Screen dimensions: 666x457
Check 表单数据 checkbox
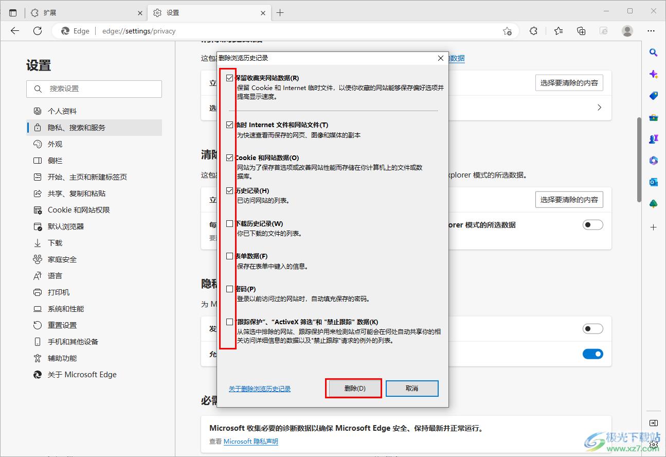click(x=230, y=256)
